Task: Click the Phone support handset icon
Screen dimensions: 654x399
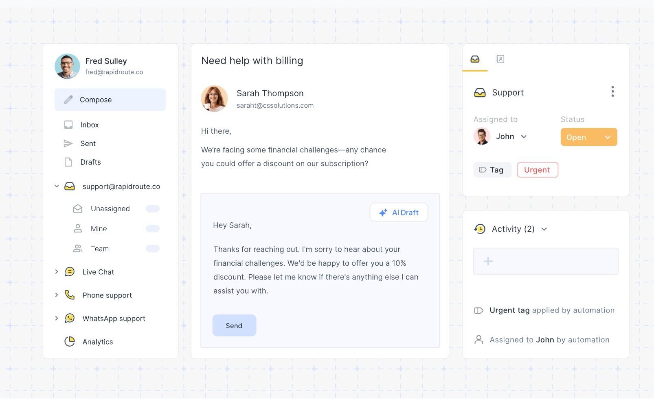Action: tap(70, 295)
